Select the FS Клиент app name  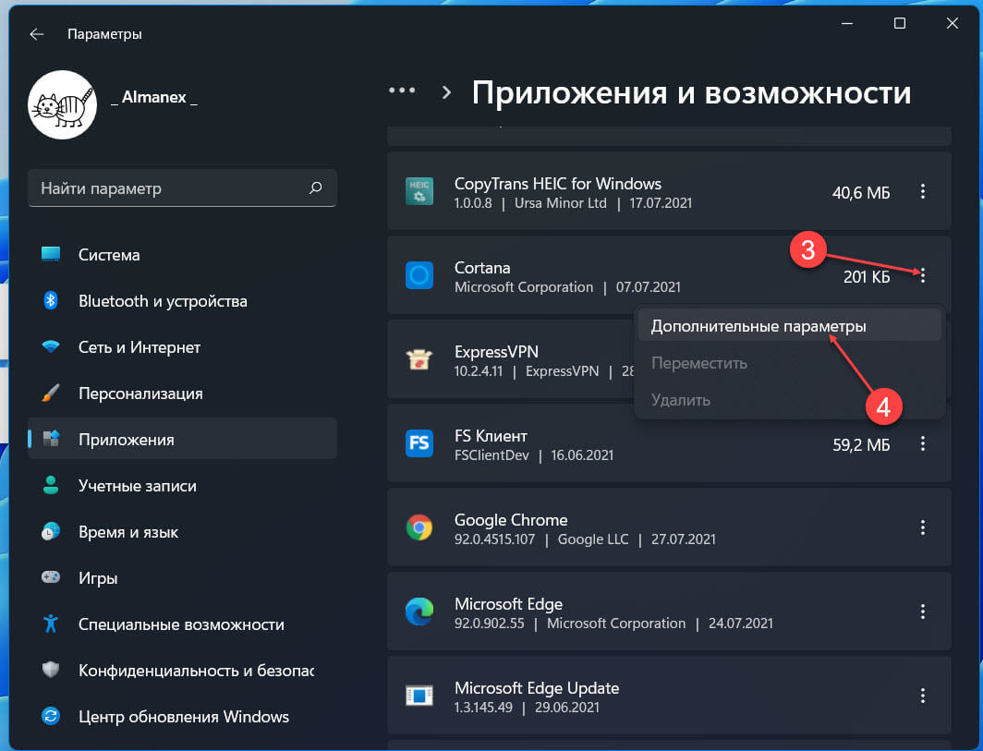coord(491,436)
